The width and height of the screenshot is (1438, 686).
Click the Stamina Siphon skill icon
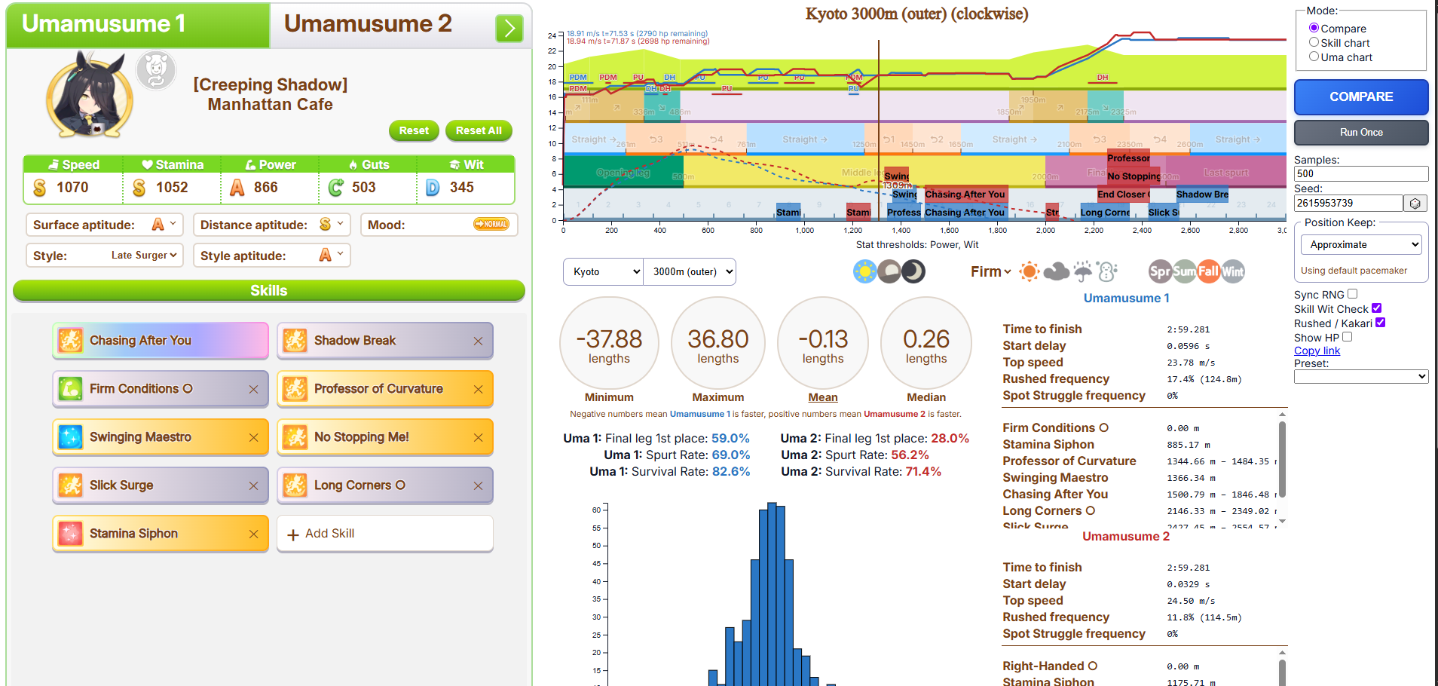pos(71,534)
